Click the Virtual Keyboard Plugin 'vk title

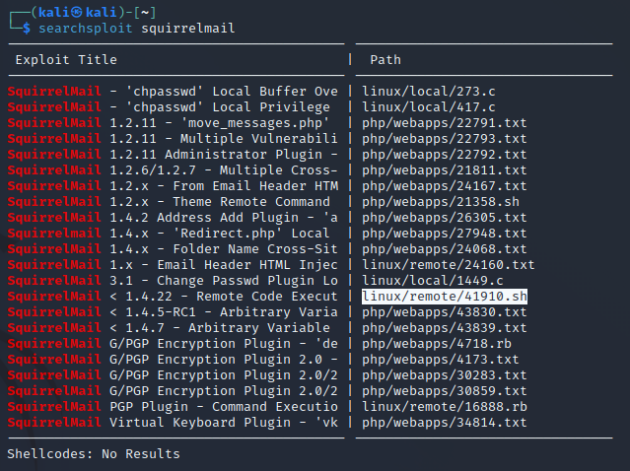pyautogui.click(x=173, y=423)
